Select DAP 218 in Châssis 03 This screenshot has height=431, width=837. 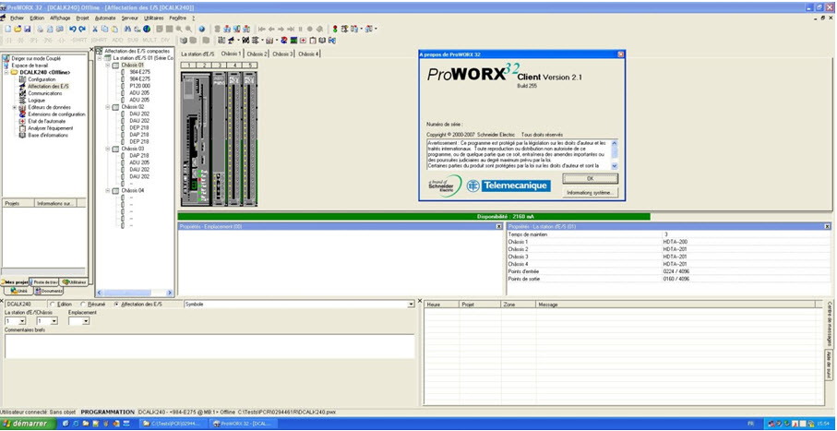[138, 155]
